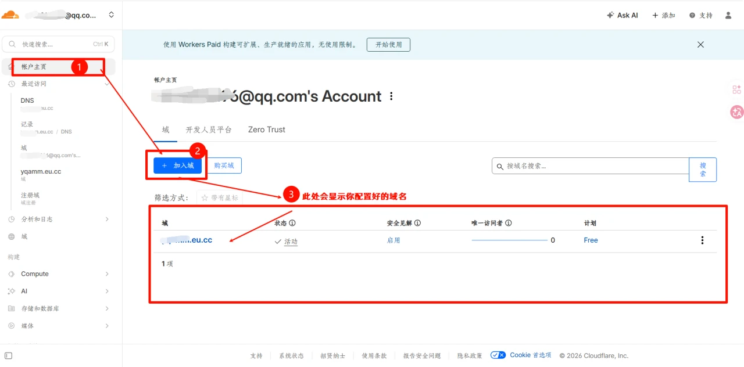The width and height of the screenshot is (744, 367).
Task: Click the 开始使用 banner button
Action: tap(388, 45)
